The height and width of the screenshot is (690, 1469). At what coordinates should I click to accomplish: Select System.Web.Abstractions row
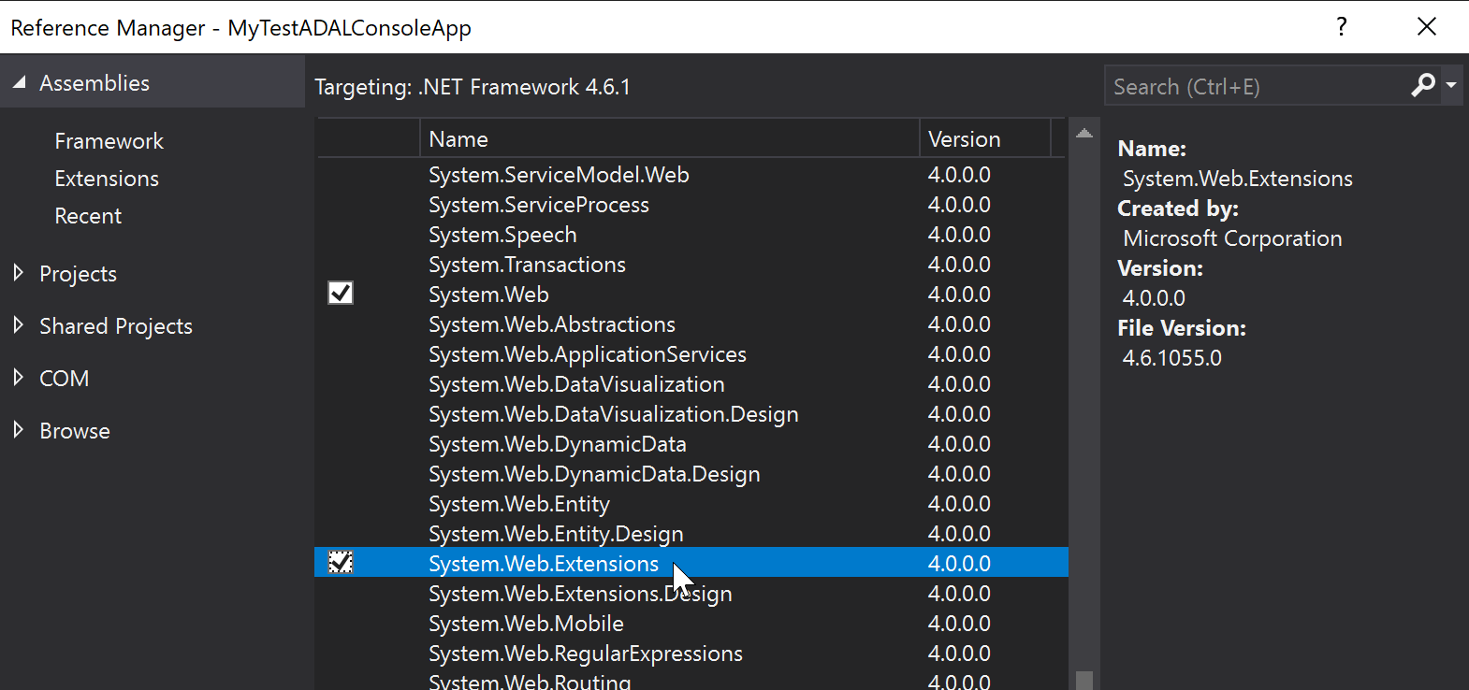[691, 324]
